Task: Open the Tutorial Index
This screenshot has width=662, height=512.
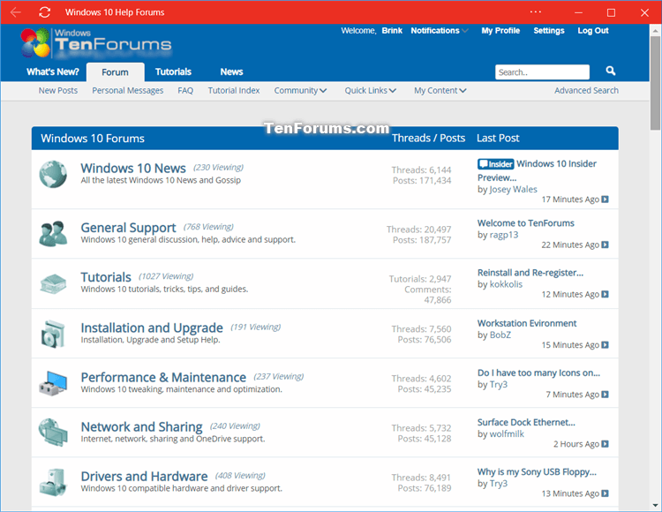Action: pos(234,90)
